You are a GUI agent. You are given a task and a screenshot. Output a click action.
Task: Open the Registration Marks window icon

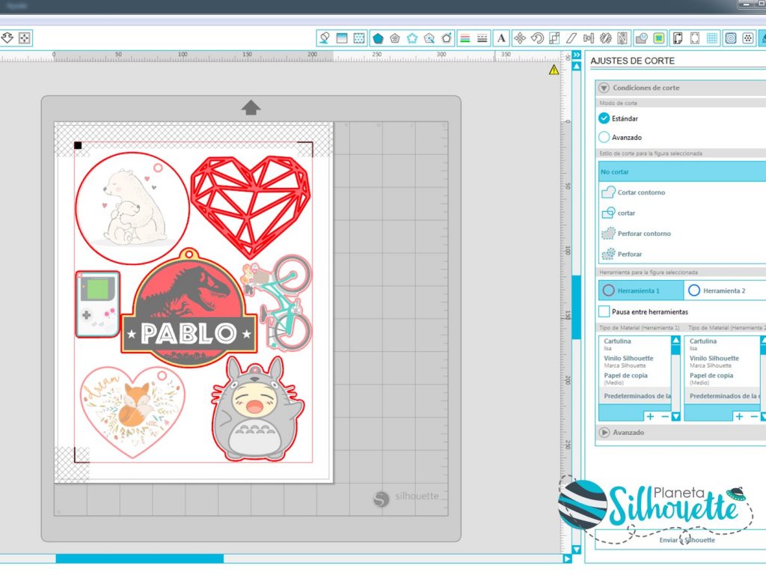695,38
